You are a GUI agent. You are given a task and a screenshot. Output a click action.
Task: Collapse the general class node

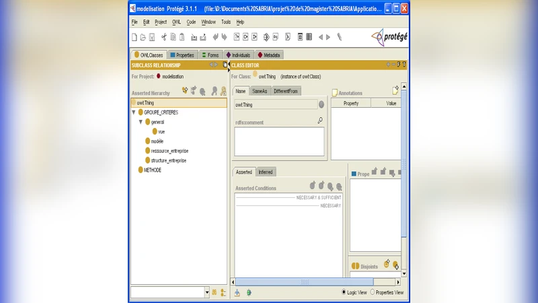(x=141, y=122)
